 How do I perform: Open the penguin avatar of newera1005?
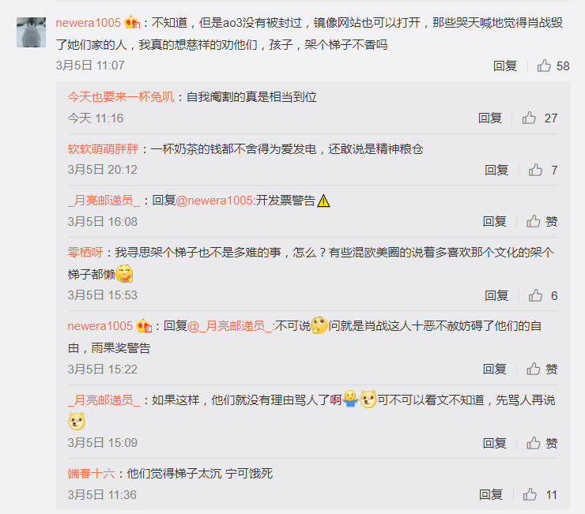[x=31, y=32]
